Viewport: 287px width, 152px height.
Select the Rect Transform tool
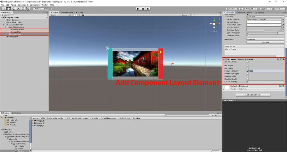23,9
